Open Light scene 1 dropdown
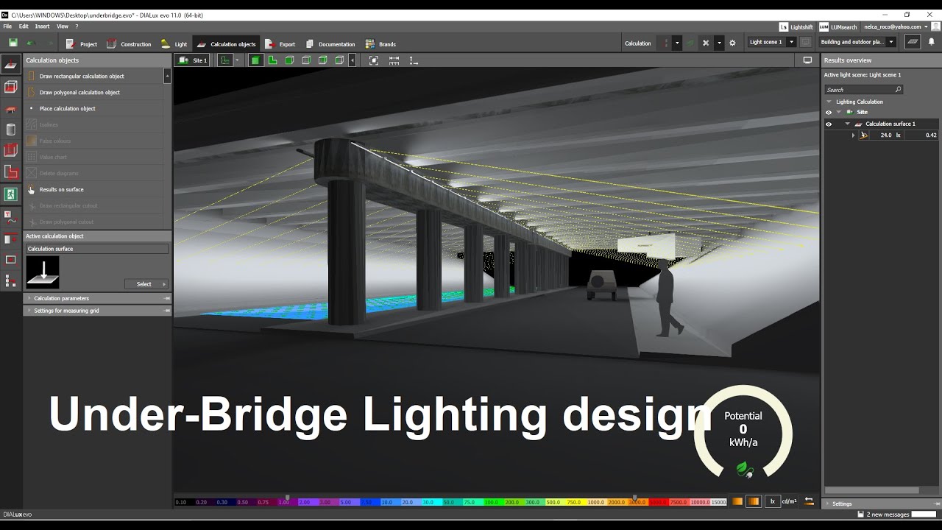Image resolution: width=942 pixels, height=530 pixels. point(772,42)
